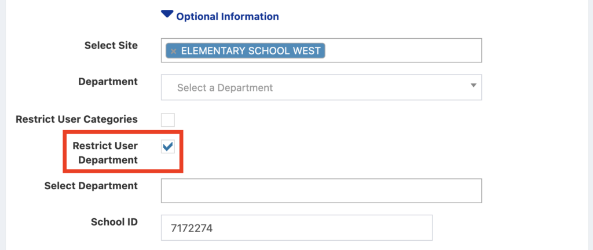Click the Department dropdown arrow icon
The height and width of the screenshot is (250, 593).
click(x=473, y=86)
